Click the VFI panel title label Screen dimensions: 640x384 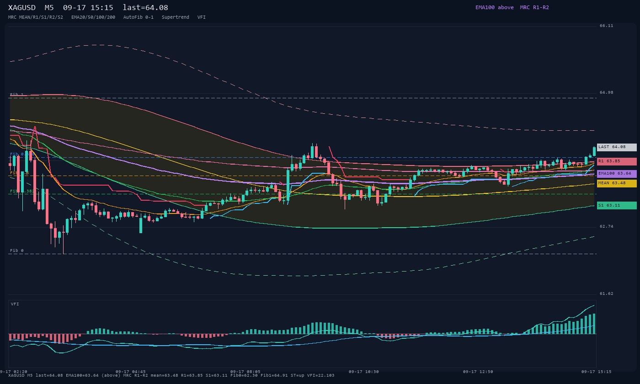pos(15,304)
